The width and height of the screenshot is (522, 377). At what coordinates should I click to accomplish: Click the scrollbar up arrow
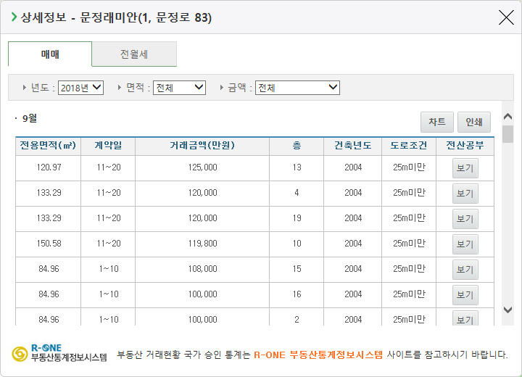click(x=507, y=117)
